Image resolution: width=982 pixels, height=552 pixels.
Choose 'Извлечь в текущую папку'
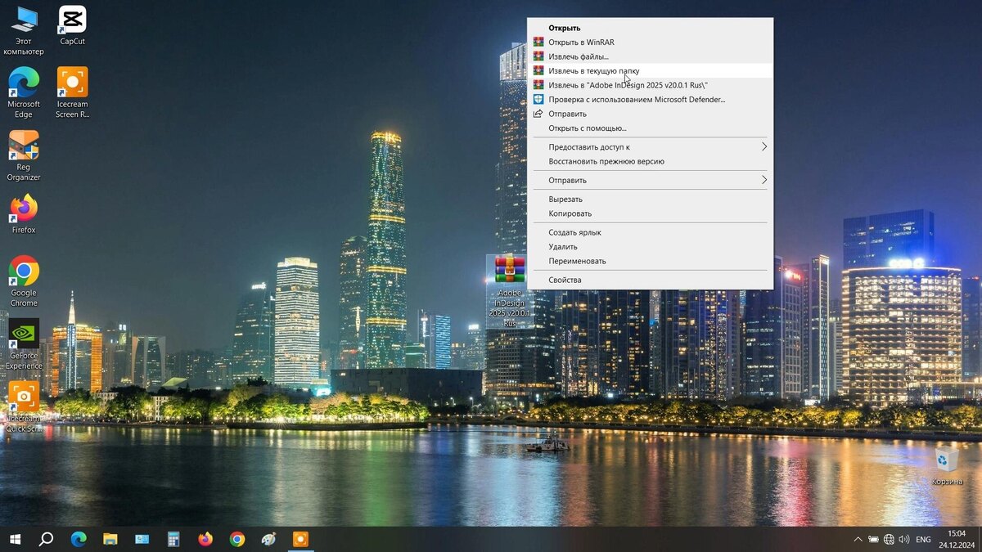point(650,71)
